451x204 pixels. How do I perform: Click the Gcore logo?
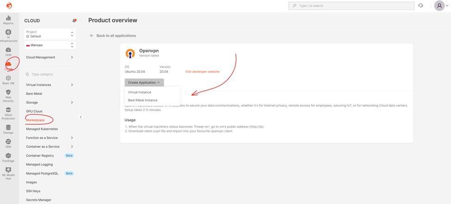[9, 6]
